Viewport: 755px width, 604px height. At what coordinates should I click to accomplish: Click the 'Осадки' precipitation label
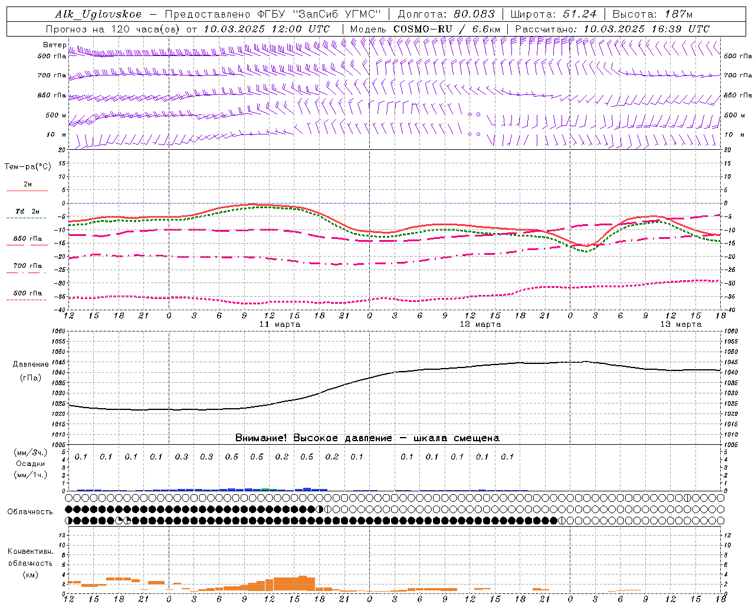(x=30, y=464)
